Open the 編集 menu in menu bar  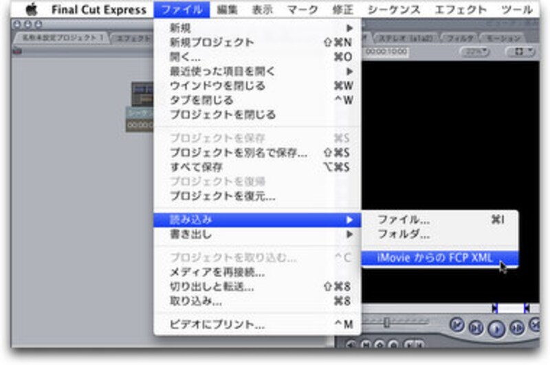(228, 10)
